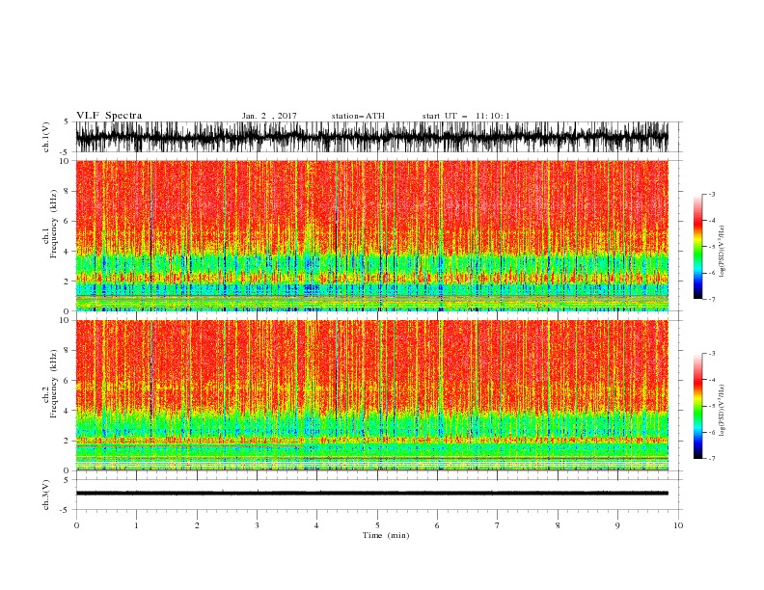Image resolution: width=764 pixels, height=590 pixels.
Task: Click the "VLF Spectra" title text
Action: coord(109,116)
